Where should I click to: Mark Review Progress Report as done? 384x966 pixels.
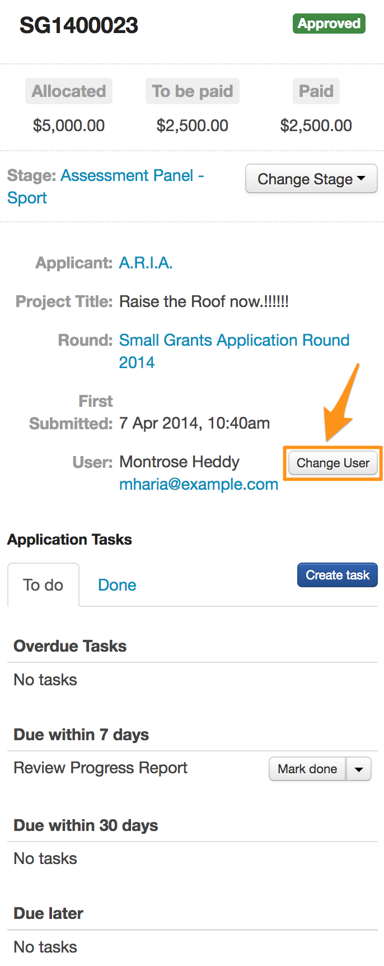(x=307, y=769)
